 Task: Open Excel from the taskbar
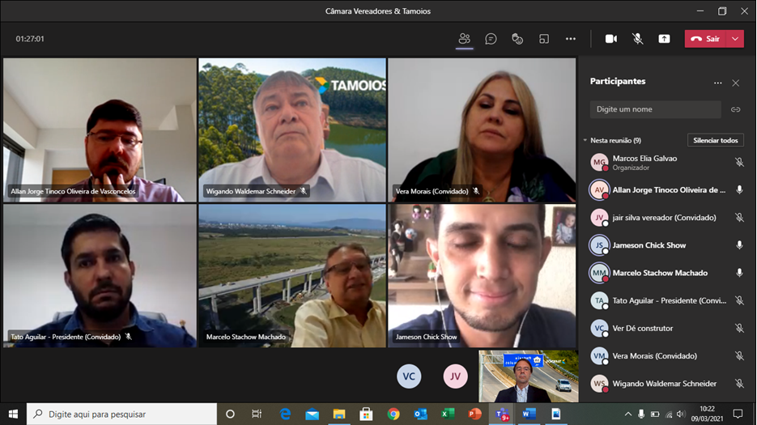(448, 414)
